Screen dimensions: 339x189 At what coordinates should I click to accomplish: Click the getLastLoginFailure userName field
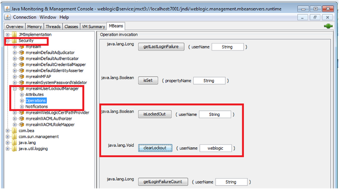tap(228, 47)
